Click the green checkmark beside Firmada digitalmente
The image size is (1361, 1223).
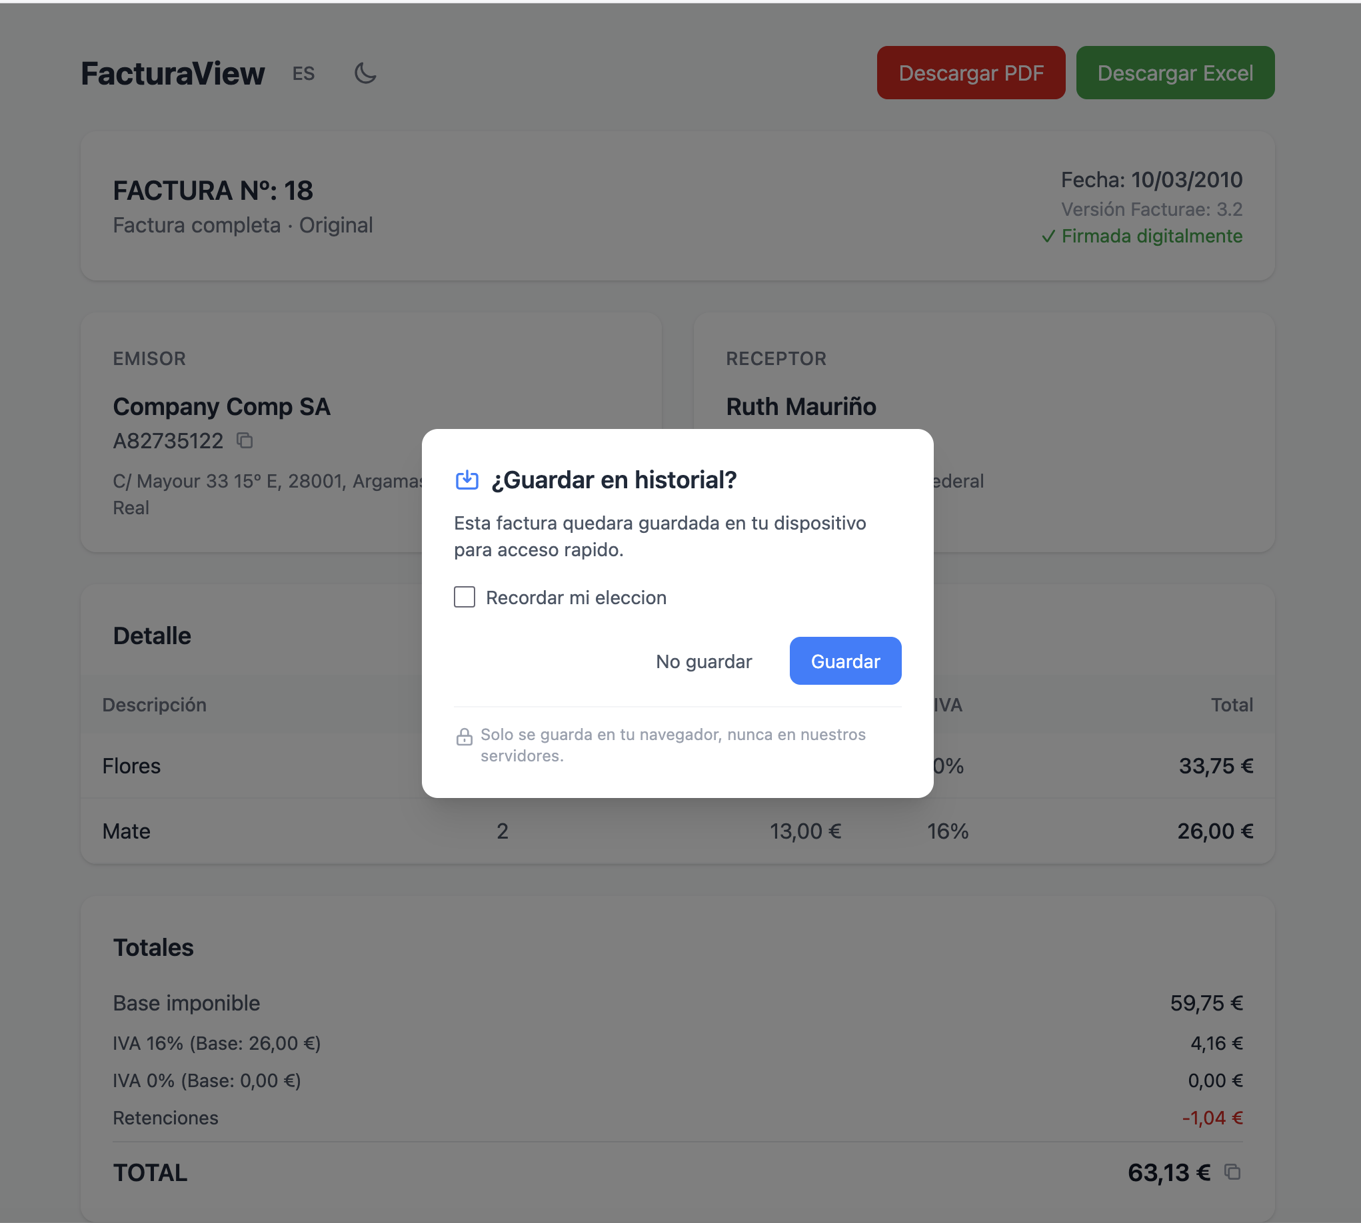pyautogui.click(x=1050, y=236)
